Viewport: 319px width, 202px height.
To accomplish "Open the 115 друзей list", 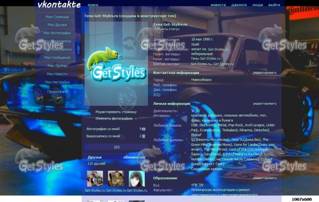I will coord(96,164).
